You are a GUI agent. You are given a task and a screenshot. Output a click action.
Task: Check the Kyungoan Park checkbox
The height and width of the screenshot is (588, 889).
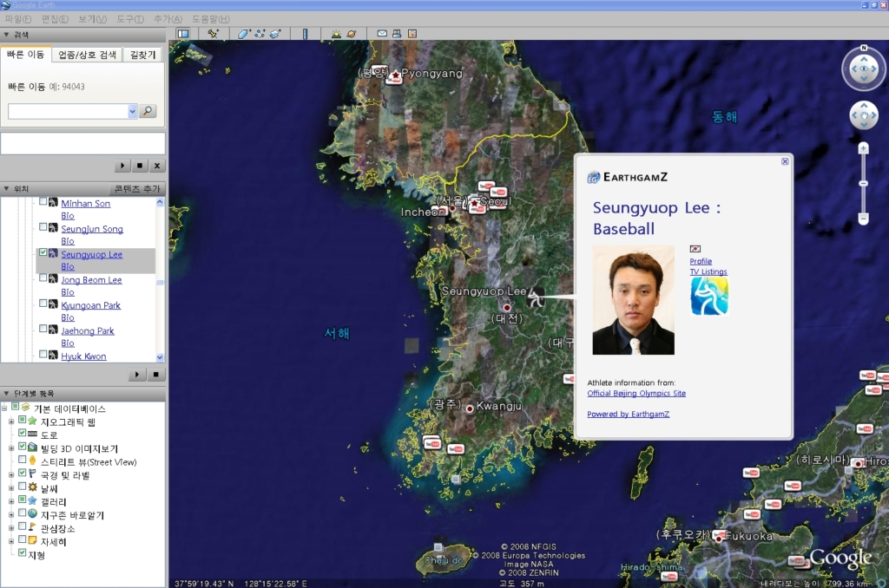coord(43,303)
